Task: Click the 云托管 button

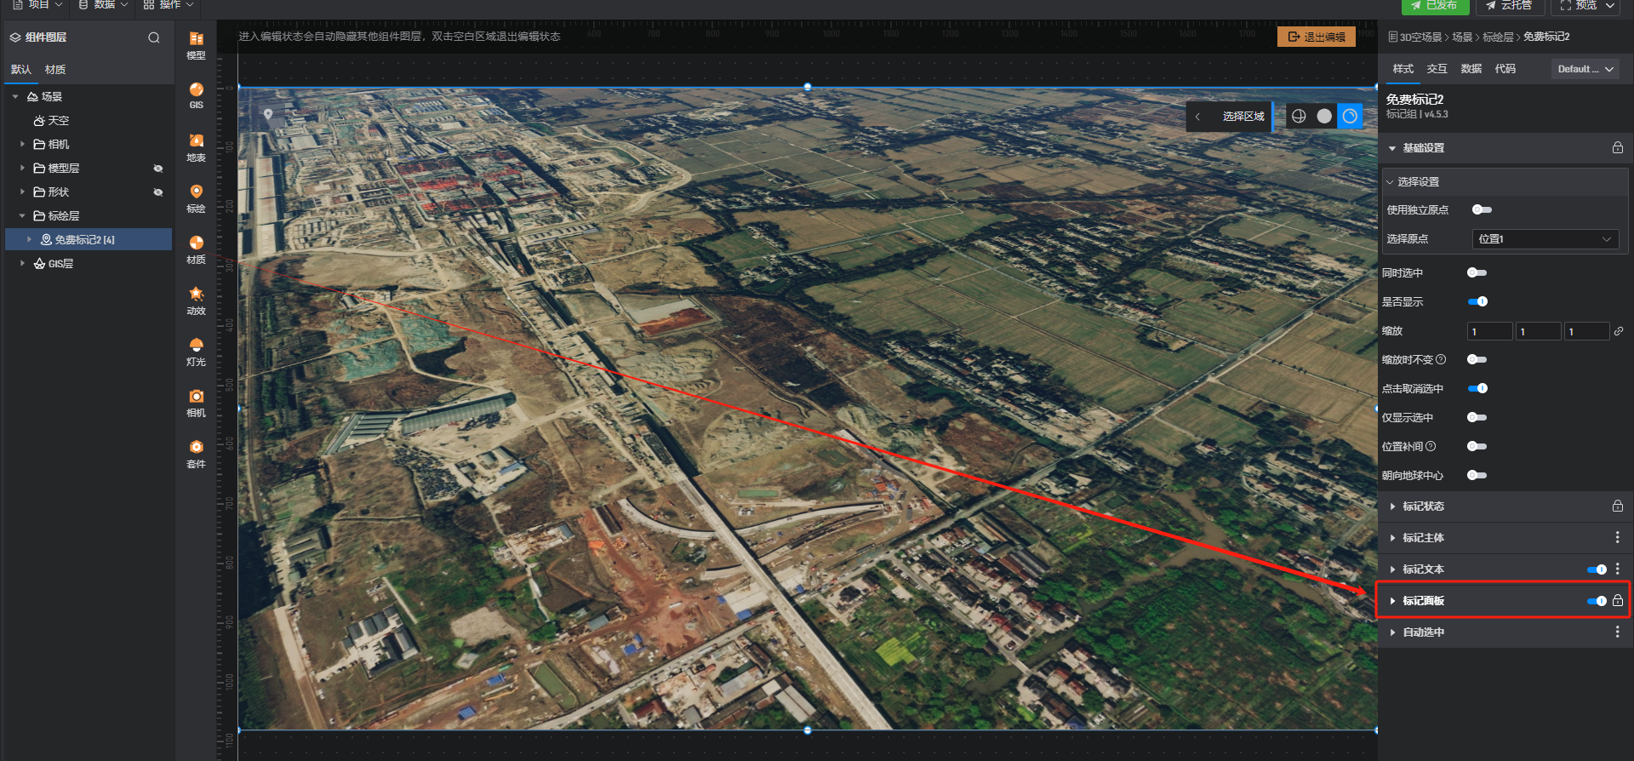Action: coord(1509,6)
